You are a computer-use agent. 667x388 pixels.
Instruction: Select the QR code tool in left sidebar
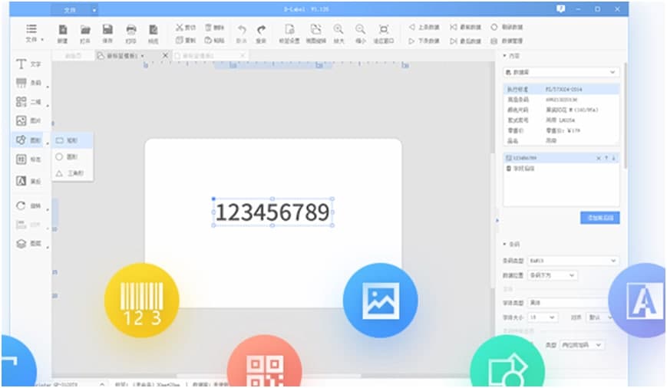(x=28, y=101)
